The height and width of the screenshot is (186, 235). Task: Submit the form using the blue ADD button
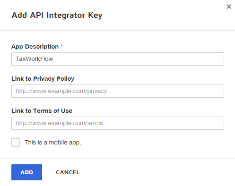(x=26, y=172)
